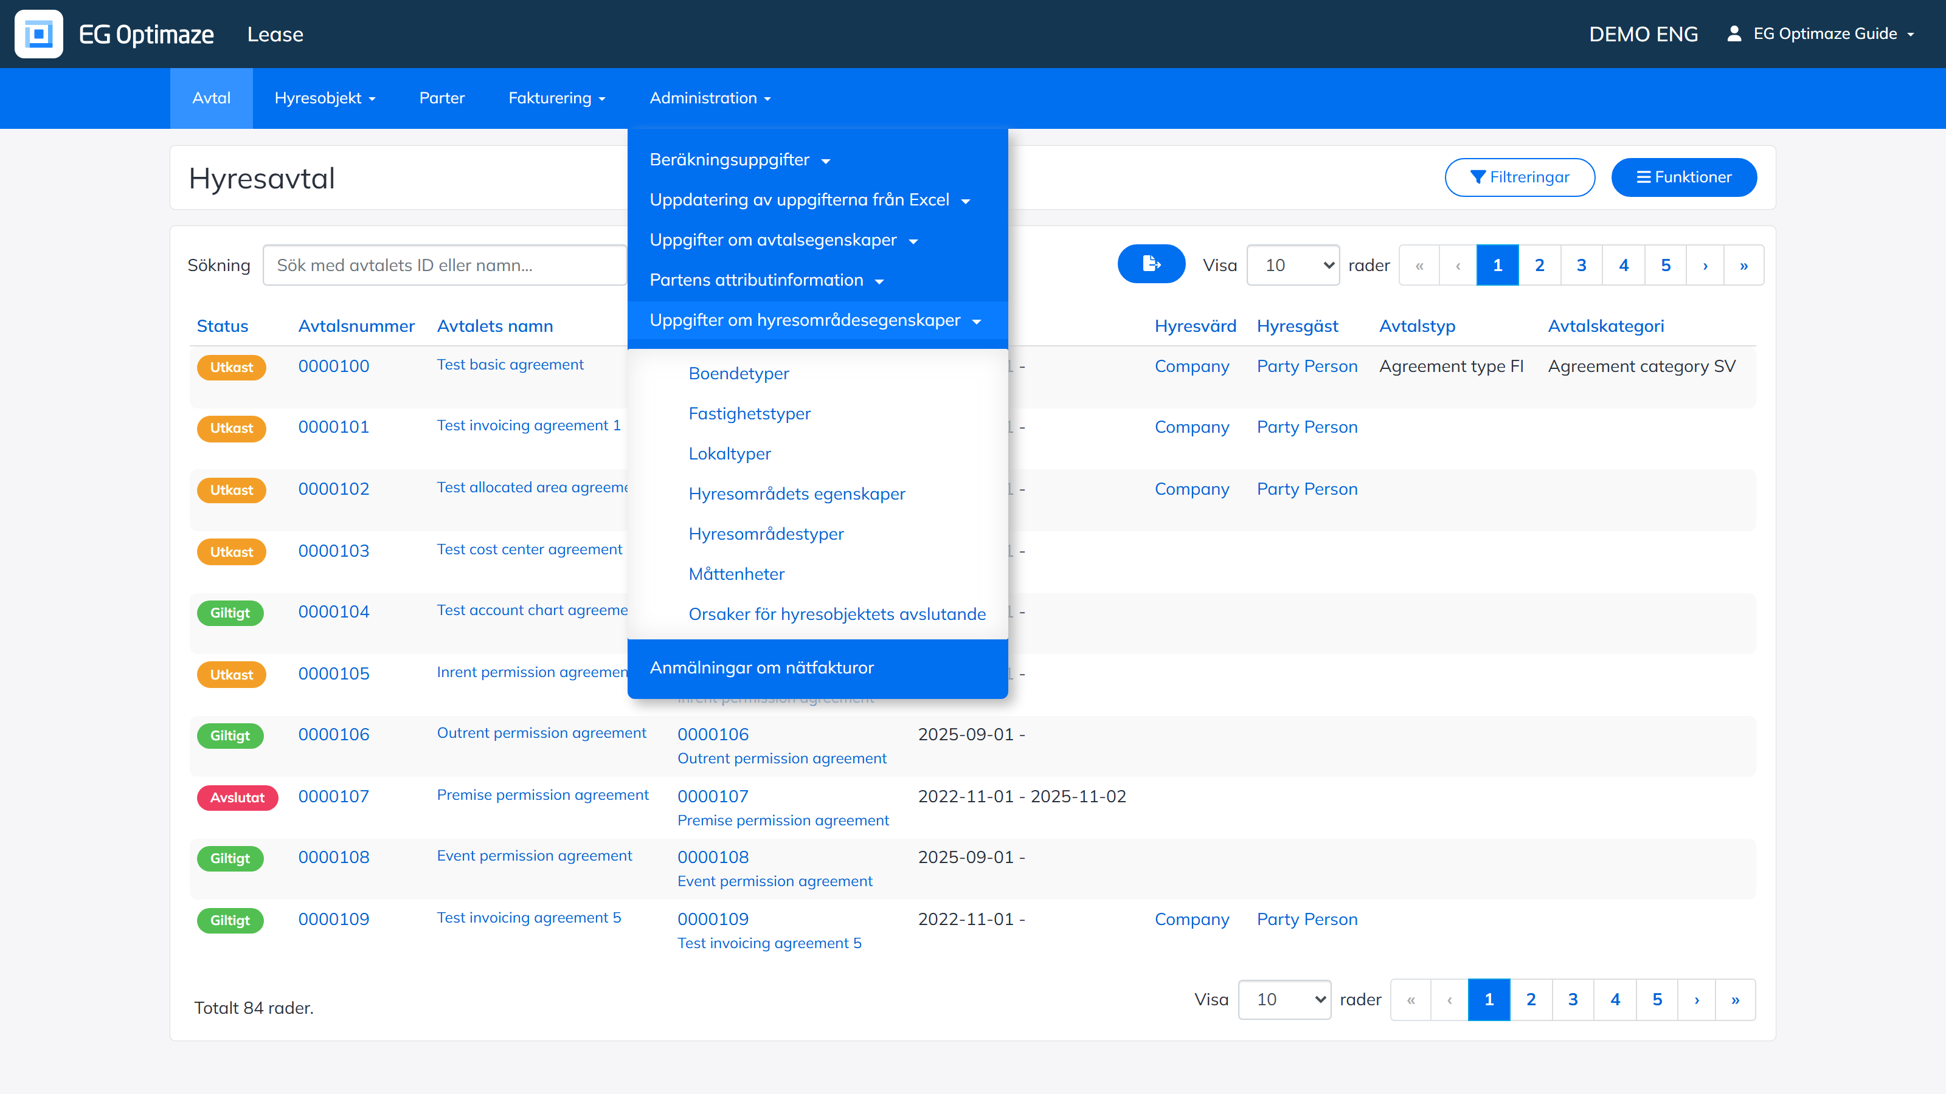
Task: Jump to last page in bottom pagination
Action: pos(1735,1000)
